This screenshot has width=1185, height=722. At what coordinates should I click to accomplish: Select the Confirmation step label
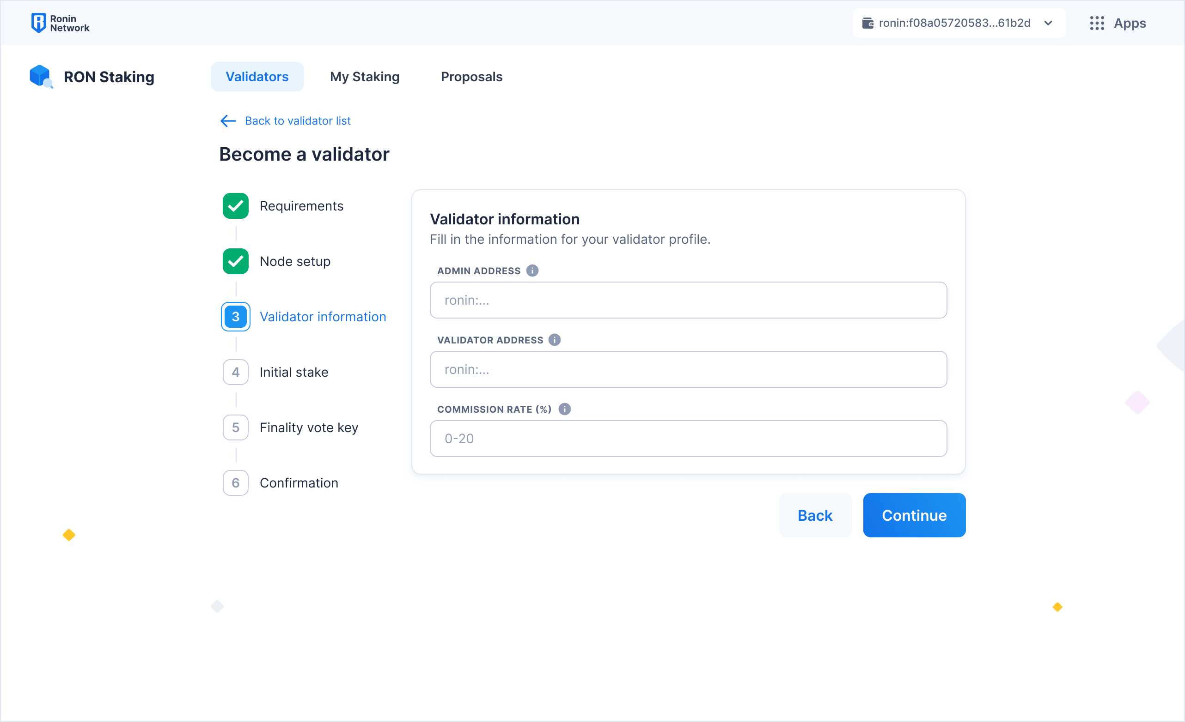click(299, 483)
